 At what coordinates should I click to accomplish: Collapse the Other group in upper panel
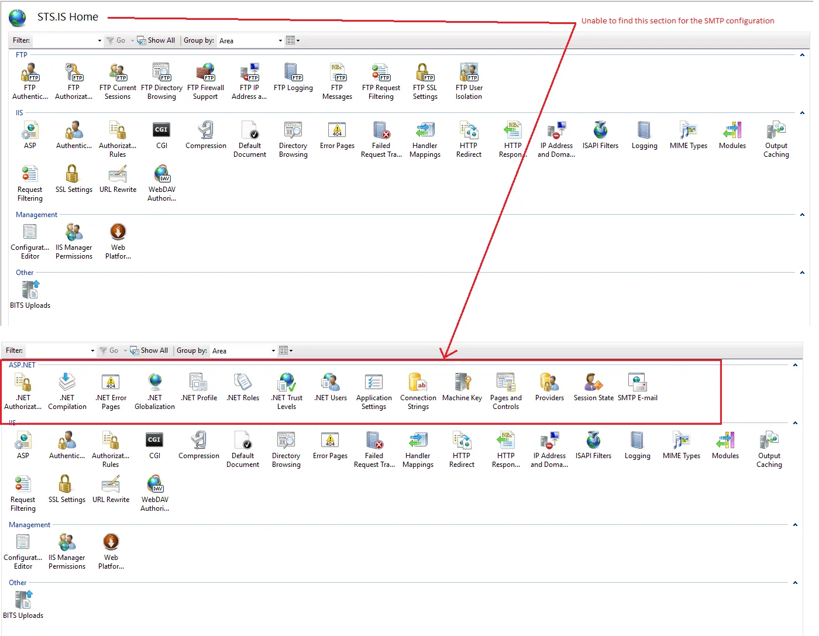coord(802,273)
